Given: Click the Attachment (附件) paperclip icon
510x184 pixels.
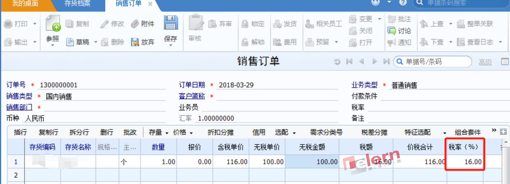Looking at the screenshot, I should [x=135, y=24].
